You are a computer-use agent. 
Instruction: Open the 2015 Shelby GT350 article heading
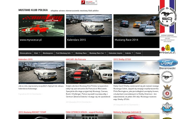click(x=122, y=59)
